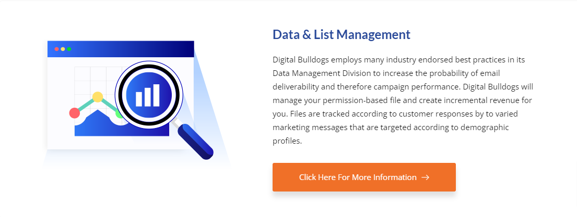This screenshot has height=217, width=577.
Task: Click the yellow dot in the window header
Action: [x=63, y=49]
